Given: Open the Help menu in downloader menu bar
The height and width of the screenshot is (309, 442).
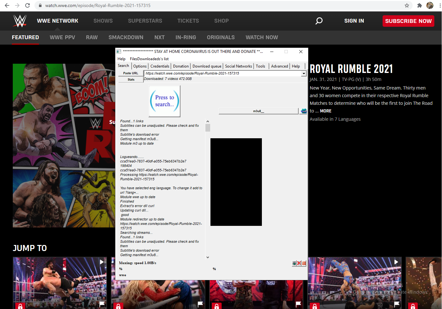Looking at the screenshot, I should tap(121, 59).
